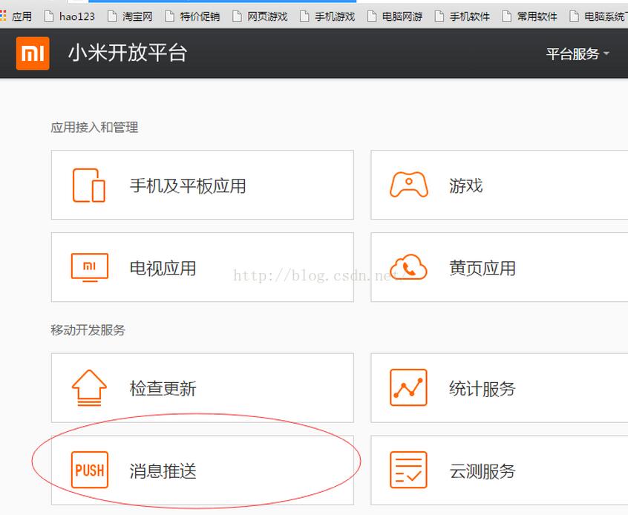Click the orange PUSH icon

click(x=90, y=470)
